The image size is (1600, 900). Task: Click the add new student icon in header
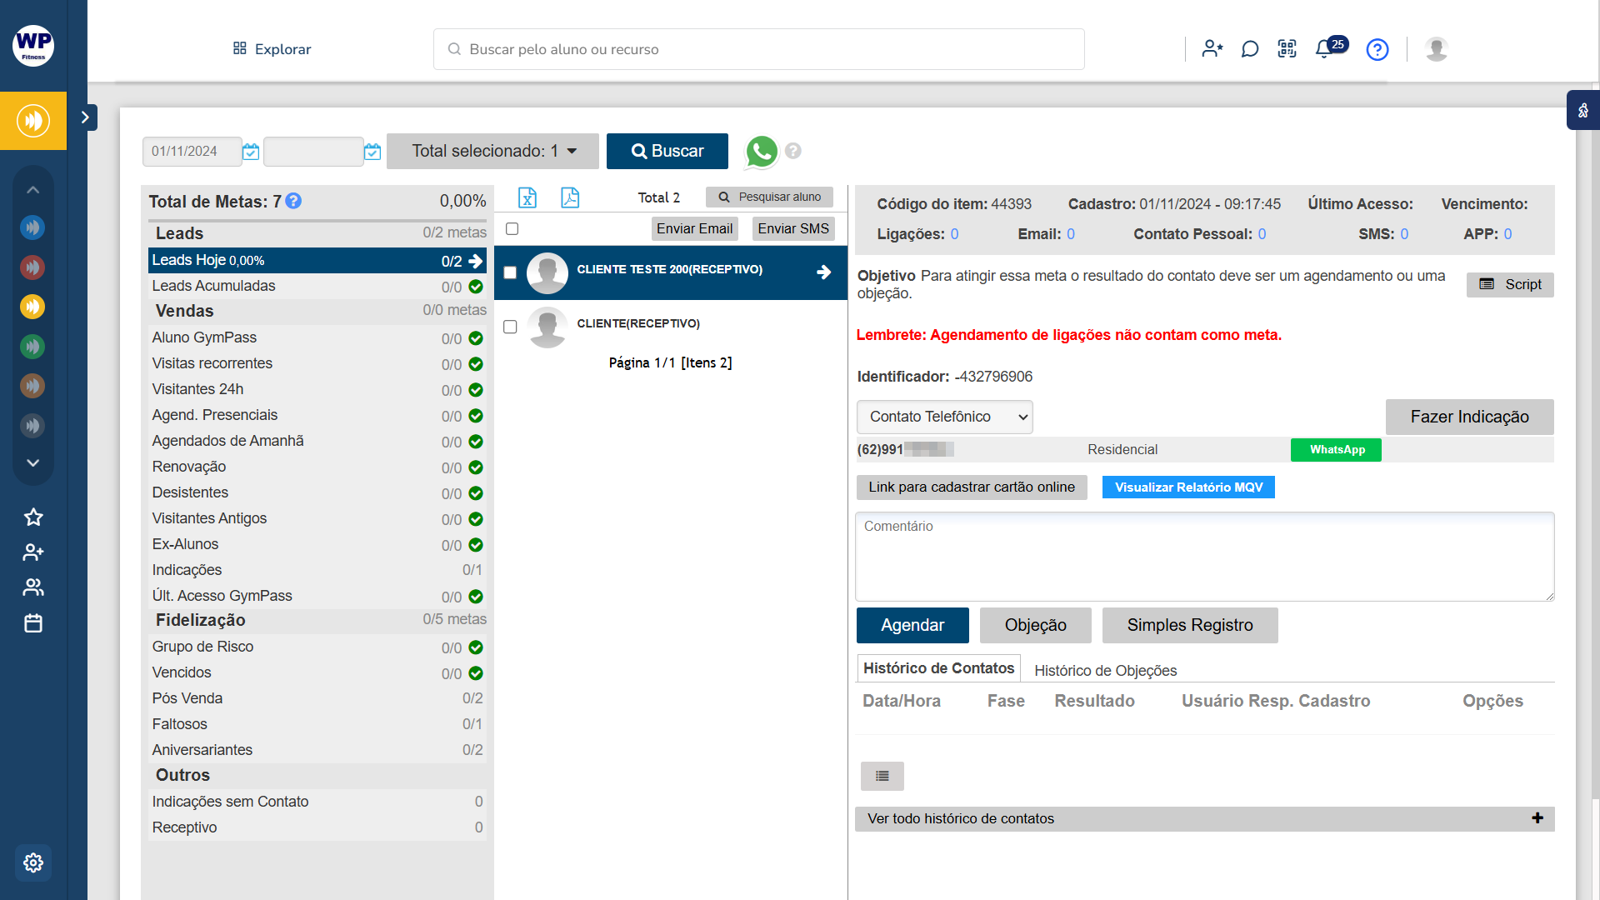pyautogui.click(x=1212, y=49)
